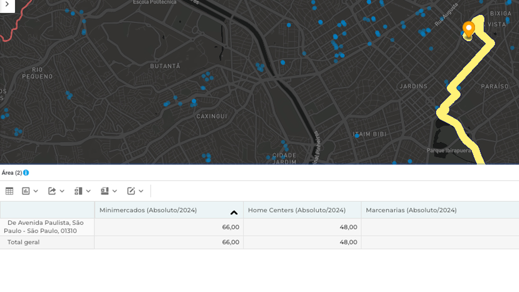Switch to table view icon

click(x=9, y=191)
